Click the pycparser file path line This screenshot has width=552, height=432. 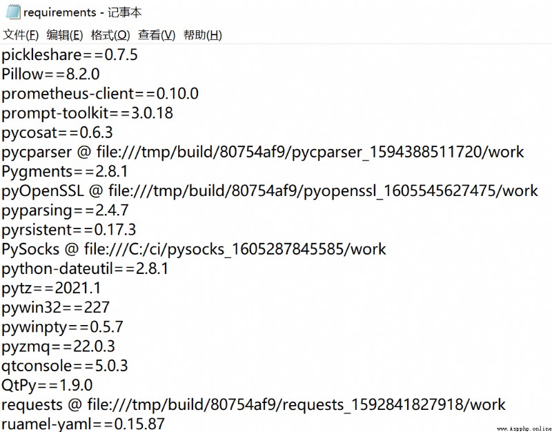[x=263, y=152]
